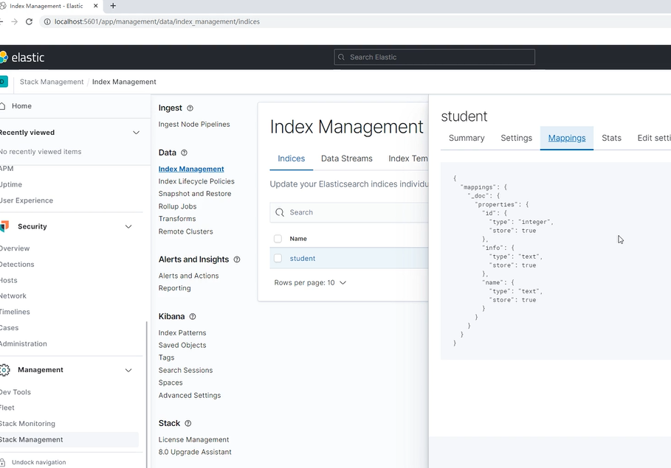Click Undock navigation
Screen dimensions: 671x468
(38, 462)
